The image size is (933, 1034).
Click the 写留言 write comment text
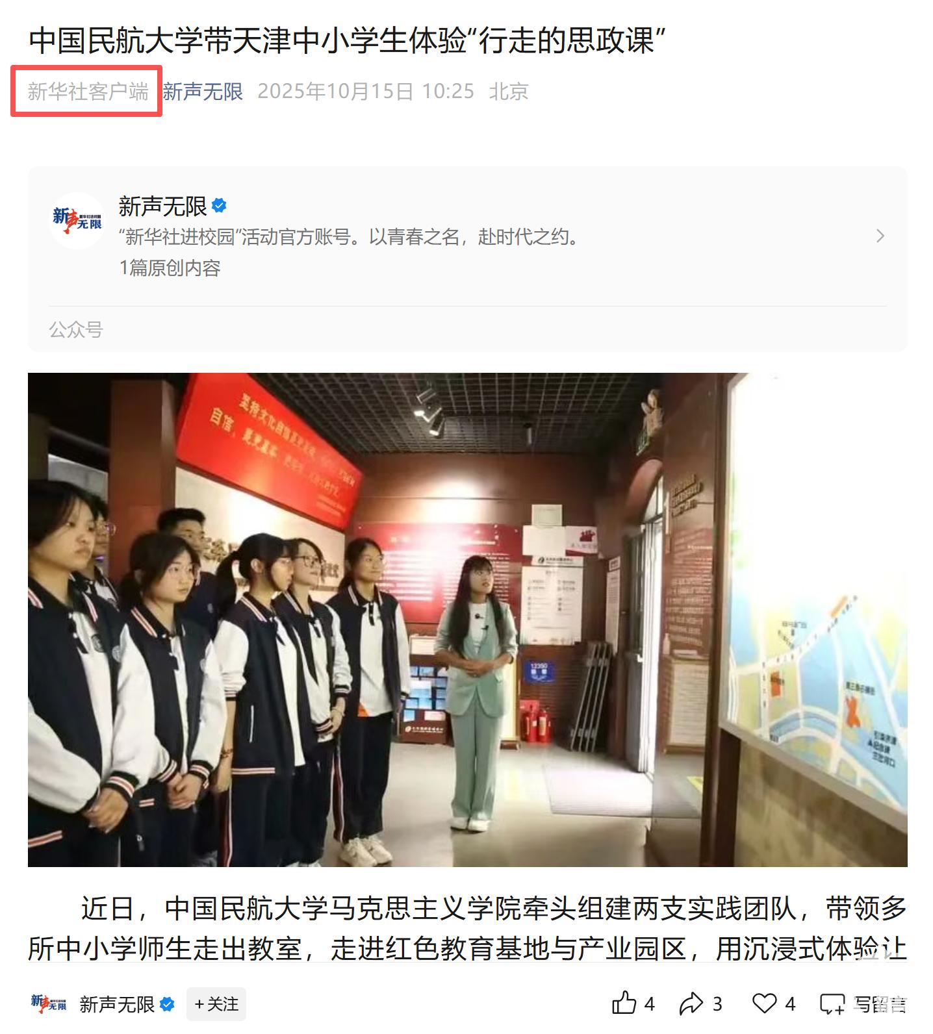coord(880,1005)
